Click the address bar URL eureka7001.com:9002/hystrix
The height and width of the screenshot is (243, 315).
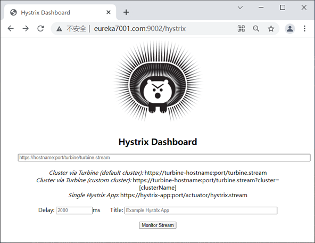coord(140,29)
